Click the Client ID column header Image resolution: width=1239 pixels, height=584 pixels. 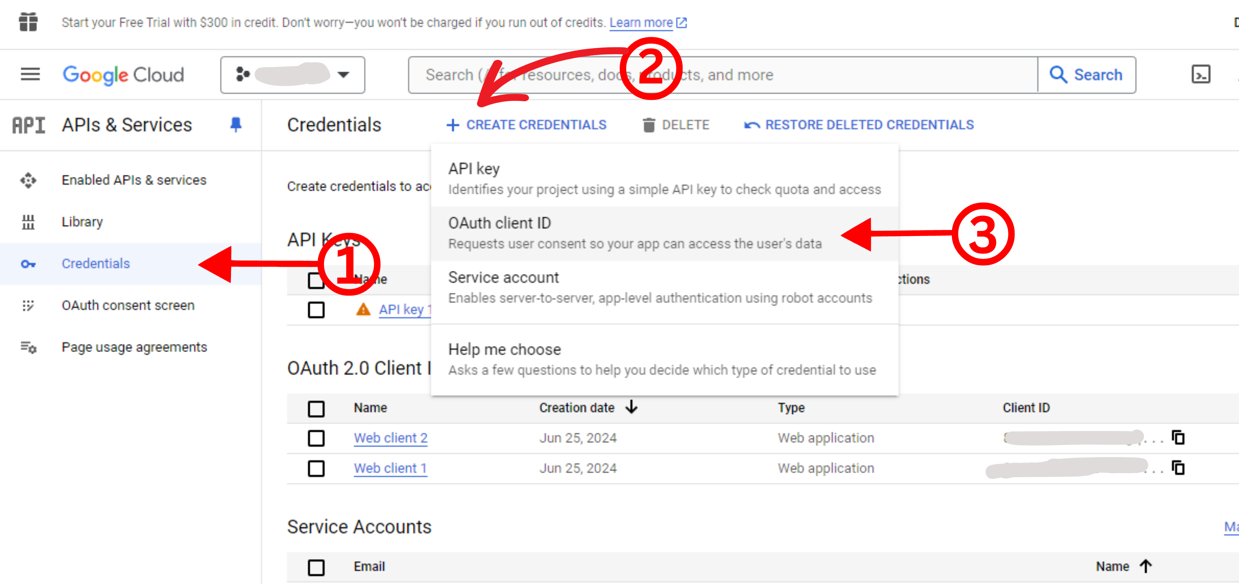coord(1026,408)
